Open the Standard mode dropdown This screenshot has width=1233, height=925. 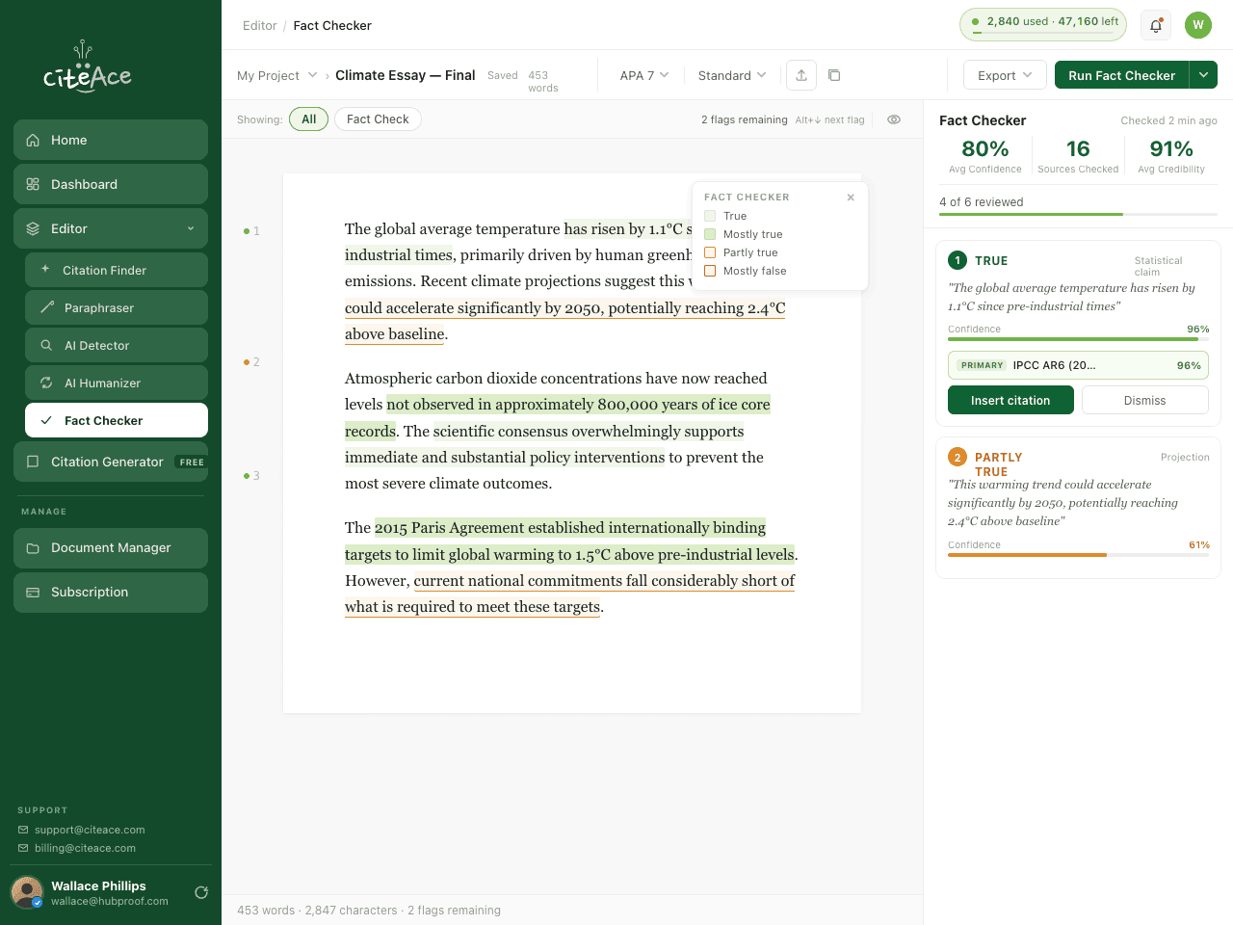click(x=732, y=75)
